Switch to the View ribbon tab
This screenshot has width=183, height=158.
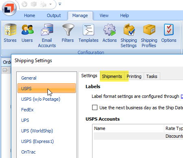[x=104, y=15]
